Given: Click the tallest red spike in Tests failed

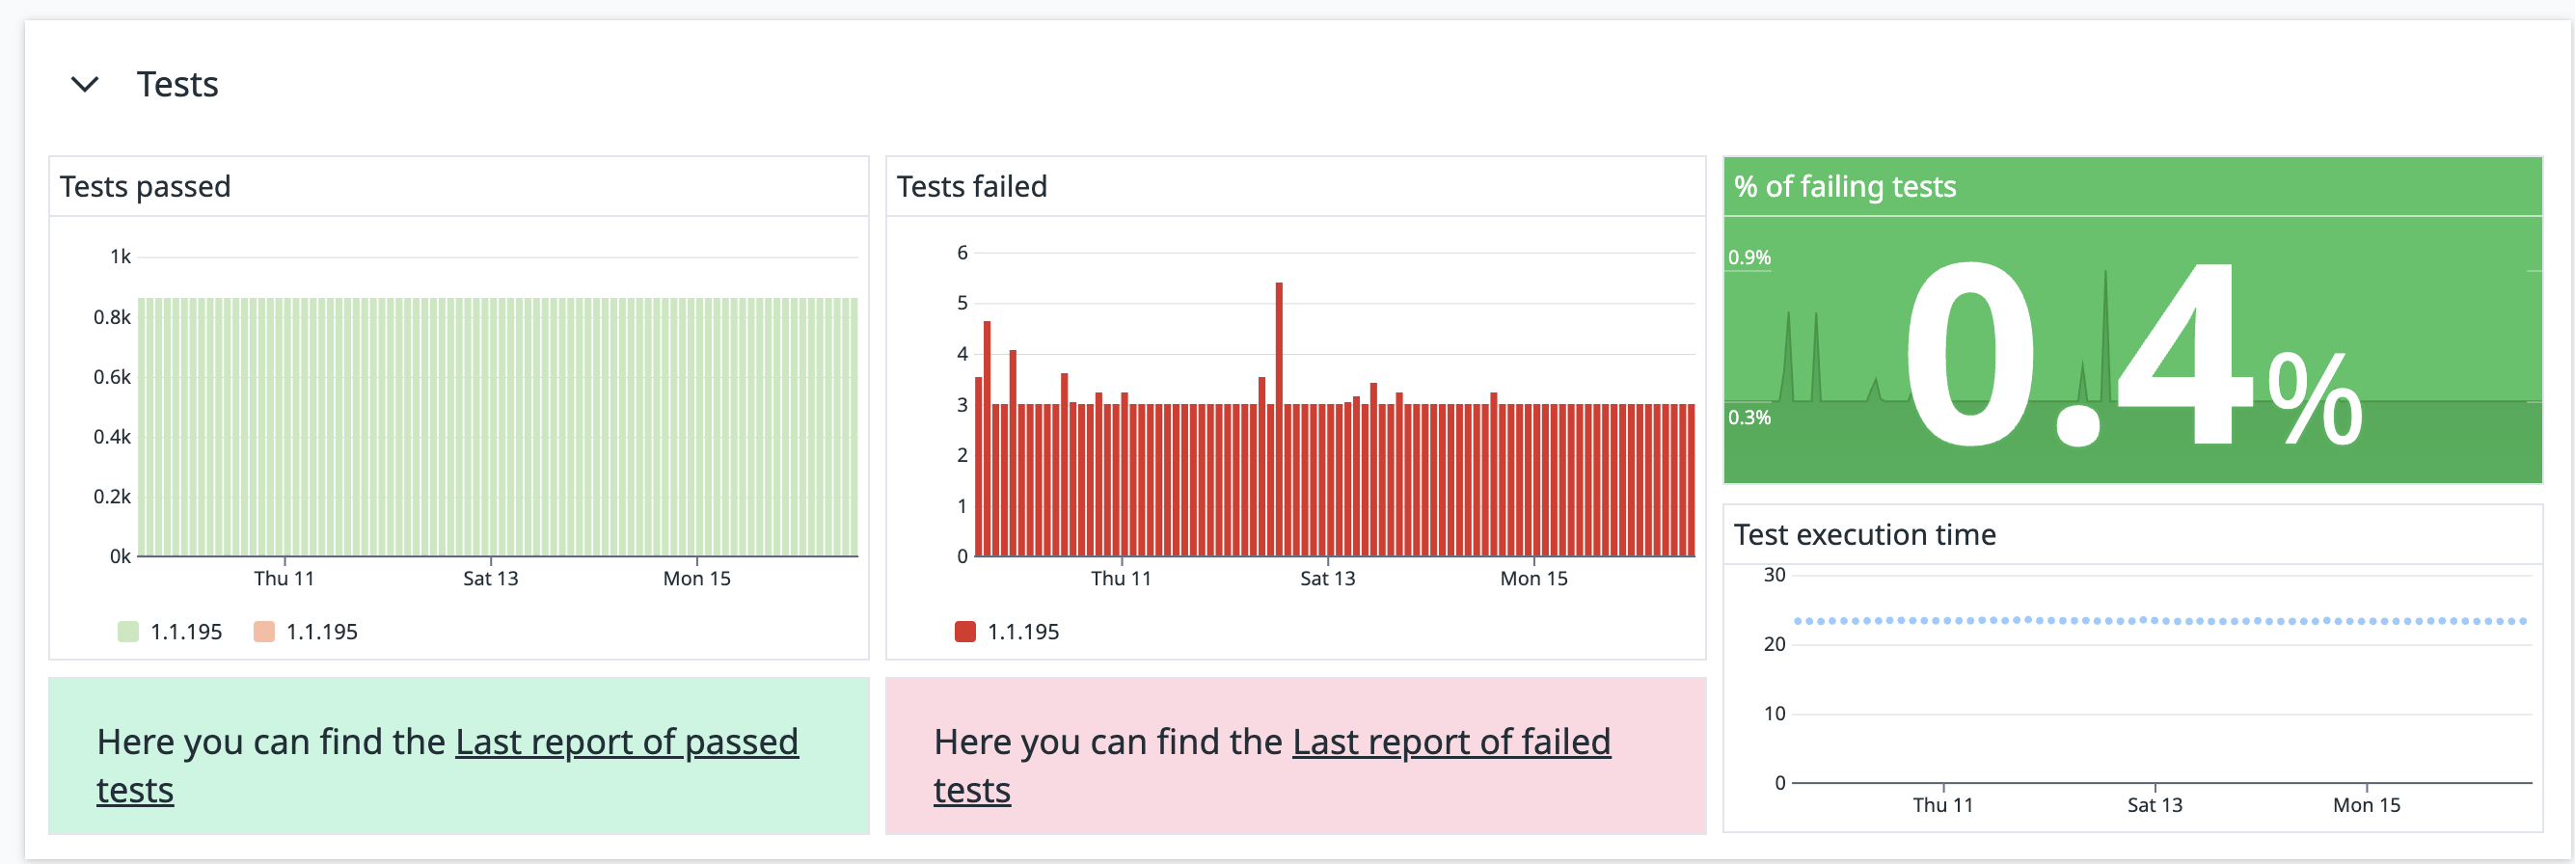Looking at the screenshot, I should point(1279,419).
